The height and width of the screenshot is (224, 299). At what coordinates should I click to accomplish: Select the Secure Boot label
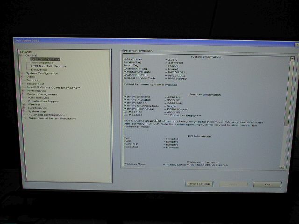[36, 84]
